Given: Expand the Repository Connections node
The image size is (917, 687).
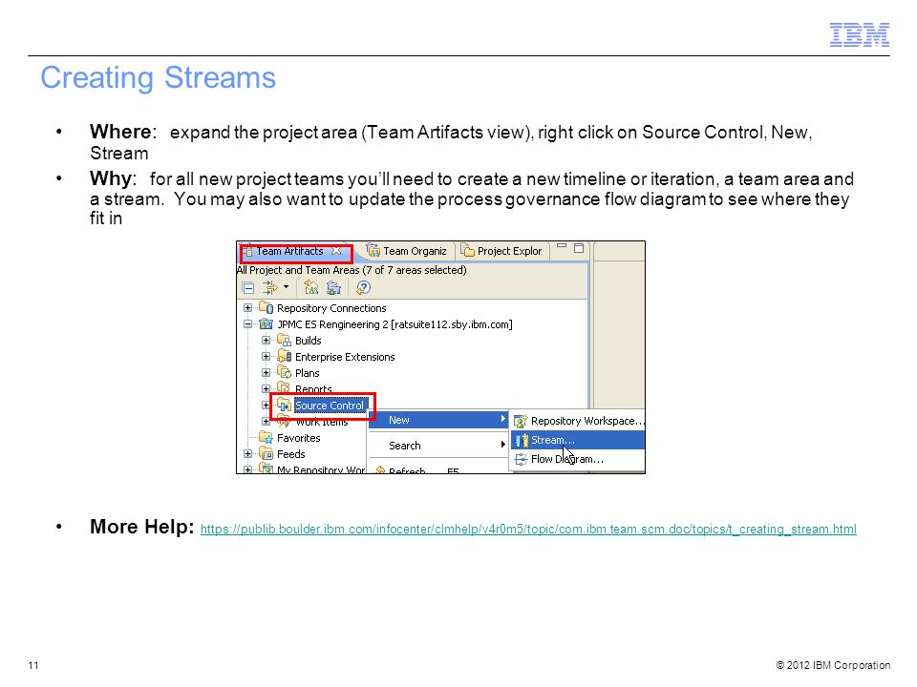Looking at the screenshot, I should click(x=248, y=308).
